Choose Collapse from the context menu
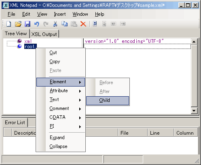The height and width of the screenshot is (165, 201). pyautogui.click(x=61, y=146)
